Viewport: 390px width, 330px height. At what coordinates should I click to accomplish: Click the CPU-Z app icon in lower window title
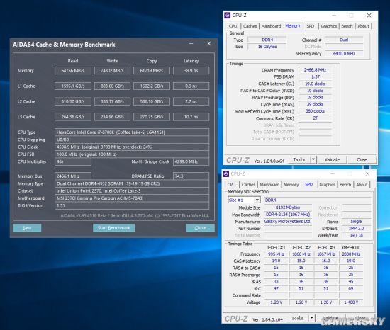225,173
